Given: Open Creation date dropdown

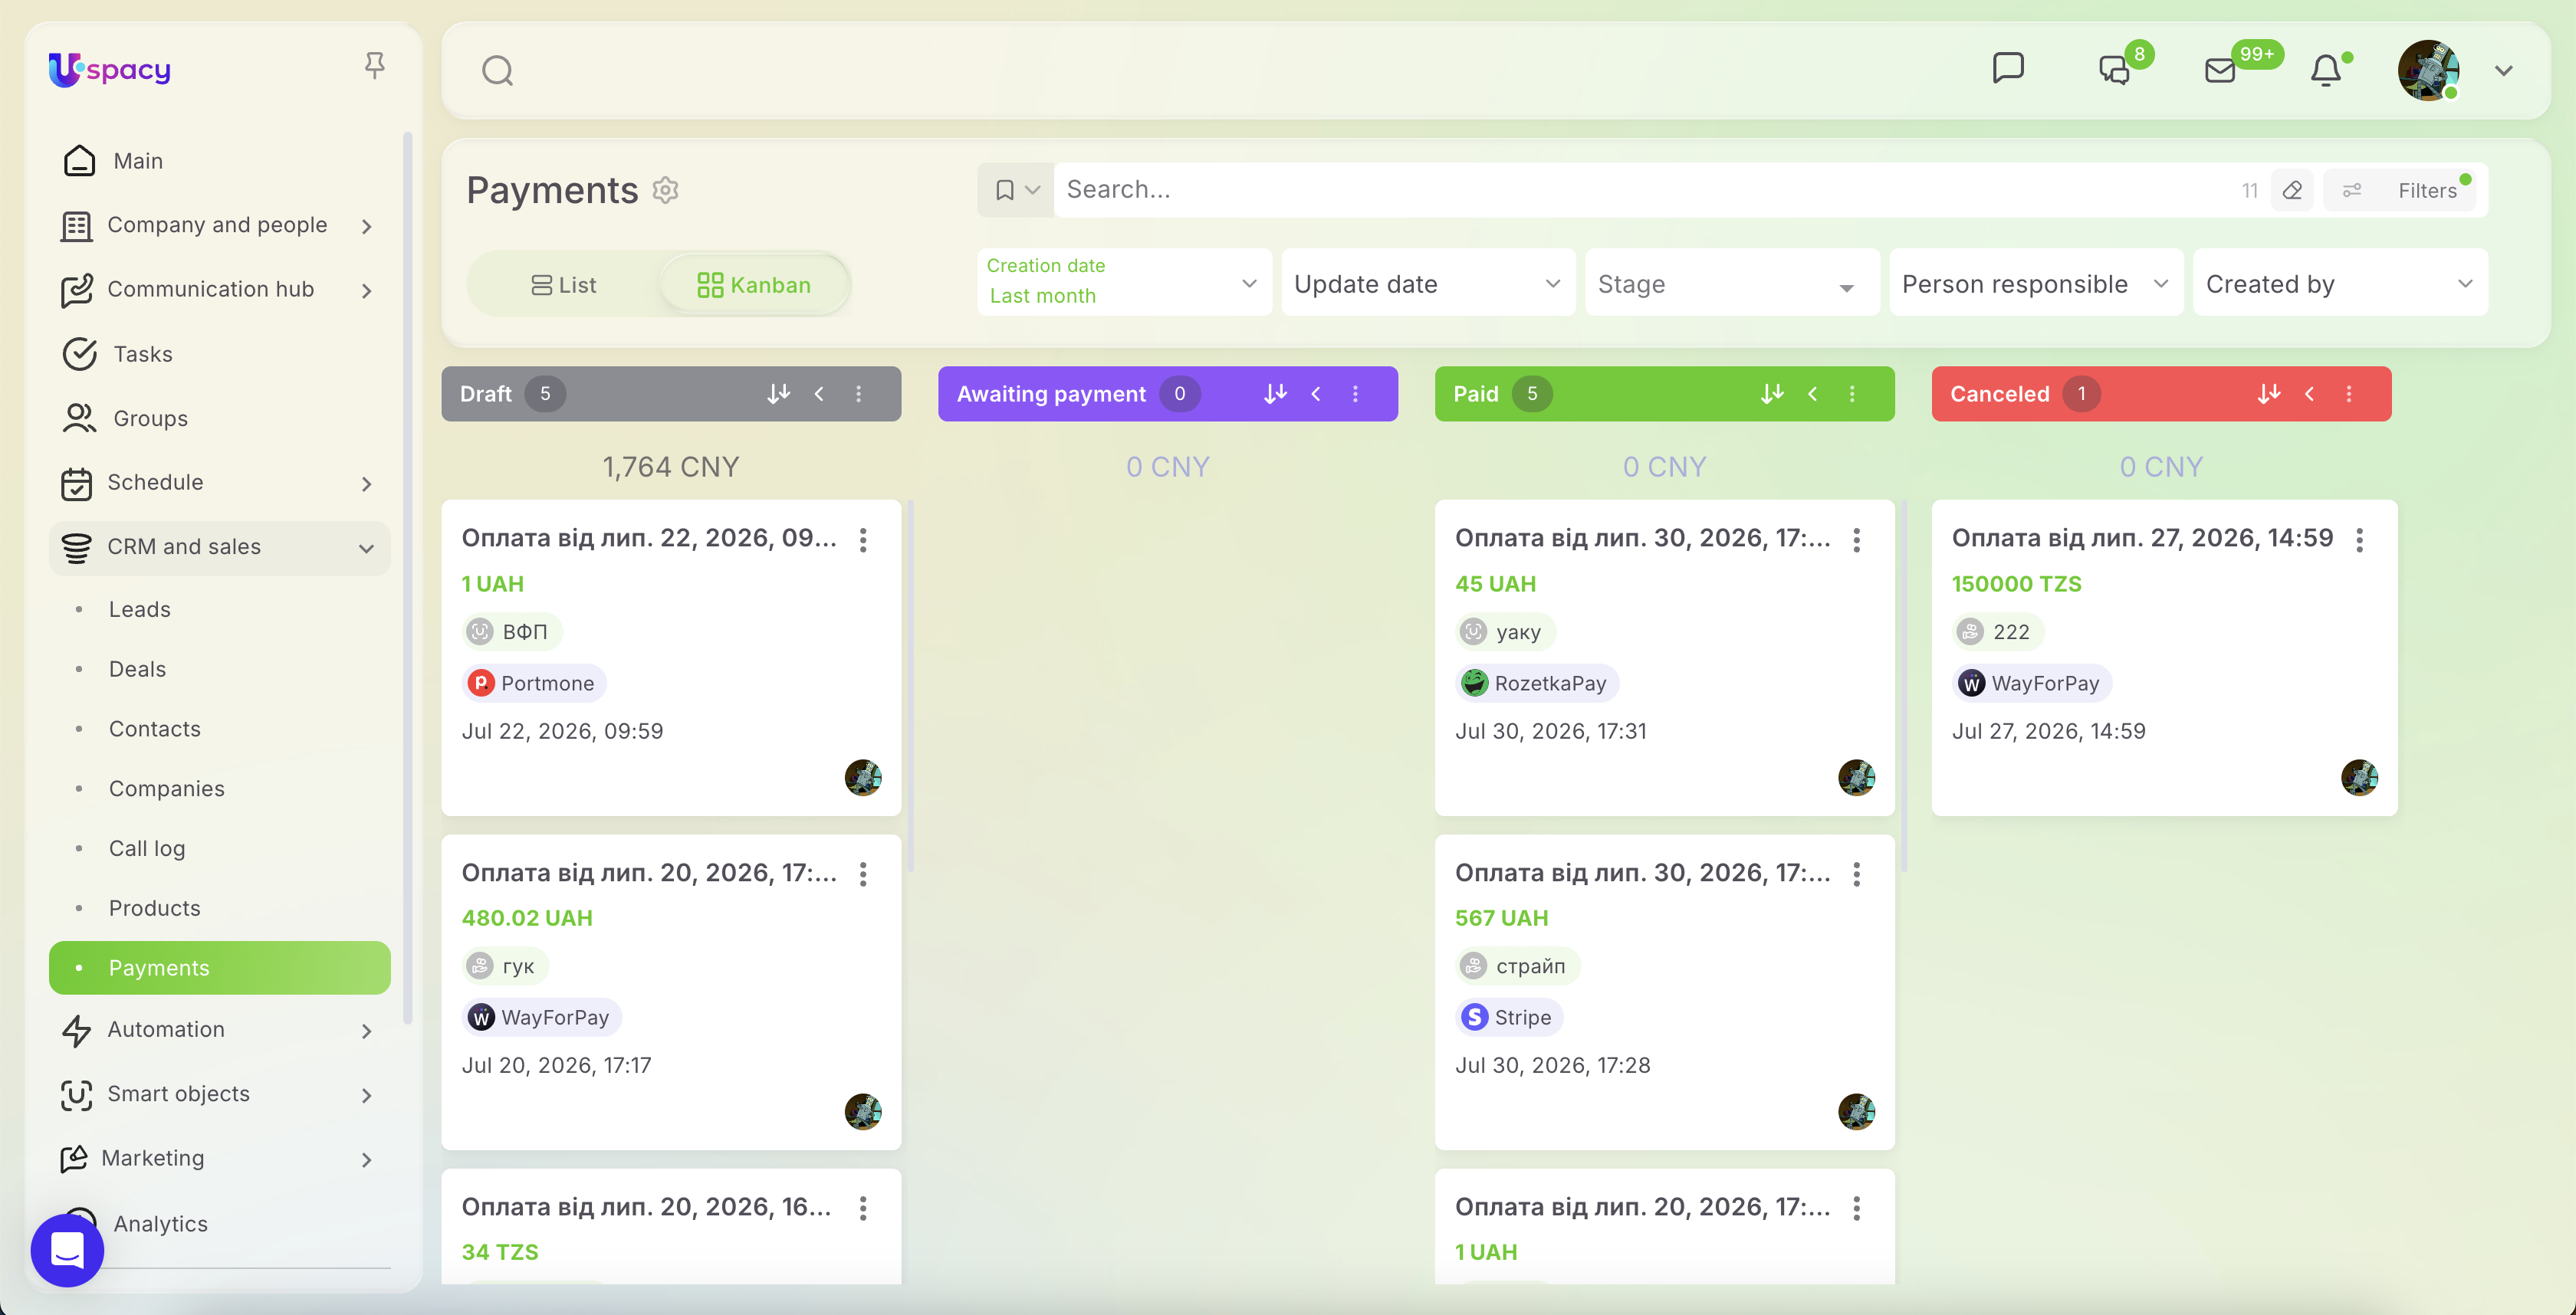Looking at the screenshot, I should pos(1124,282).
